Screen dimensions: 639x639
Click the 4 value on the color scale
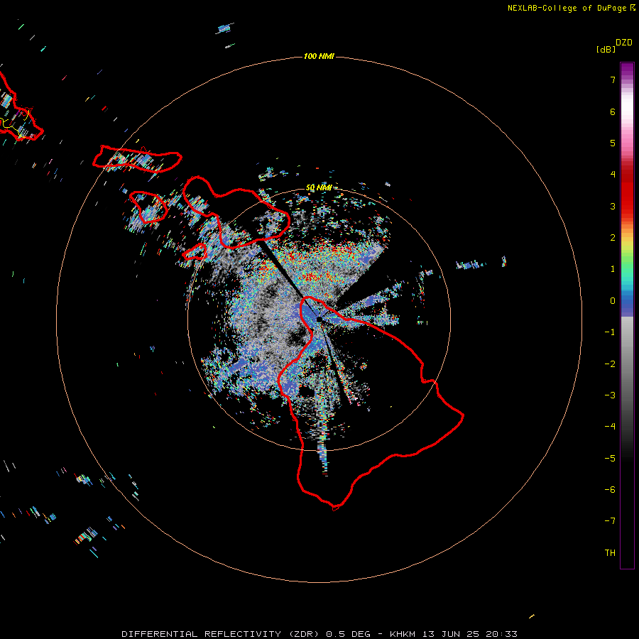coord(613,175)
